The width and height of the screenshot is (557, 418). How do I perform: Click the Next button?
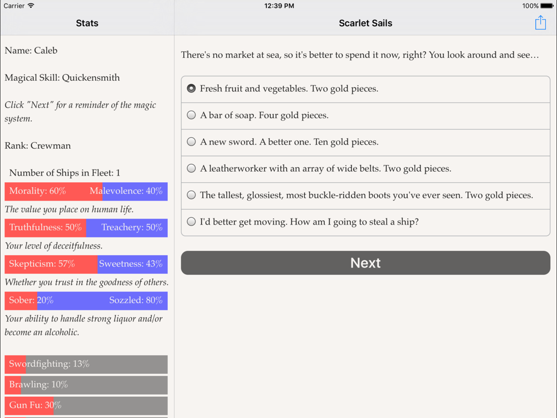[365, 263]
